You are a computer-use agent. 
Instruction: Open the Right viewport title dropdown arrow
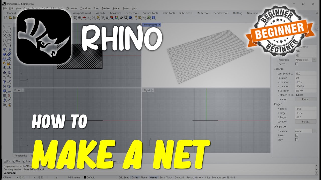pyautogui.click(x=152, y=90)
